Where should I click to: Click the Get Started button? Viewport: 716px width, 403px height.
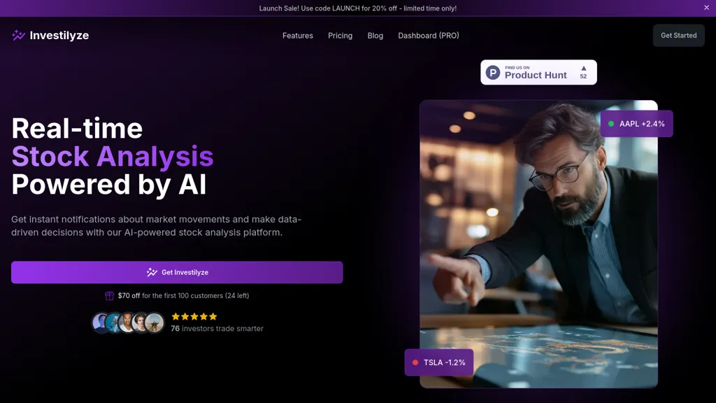(x=678, y=35)
